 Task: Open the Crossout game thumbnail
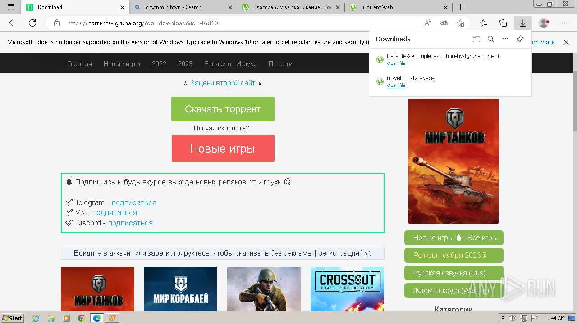[x=347, y=289]
